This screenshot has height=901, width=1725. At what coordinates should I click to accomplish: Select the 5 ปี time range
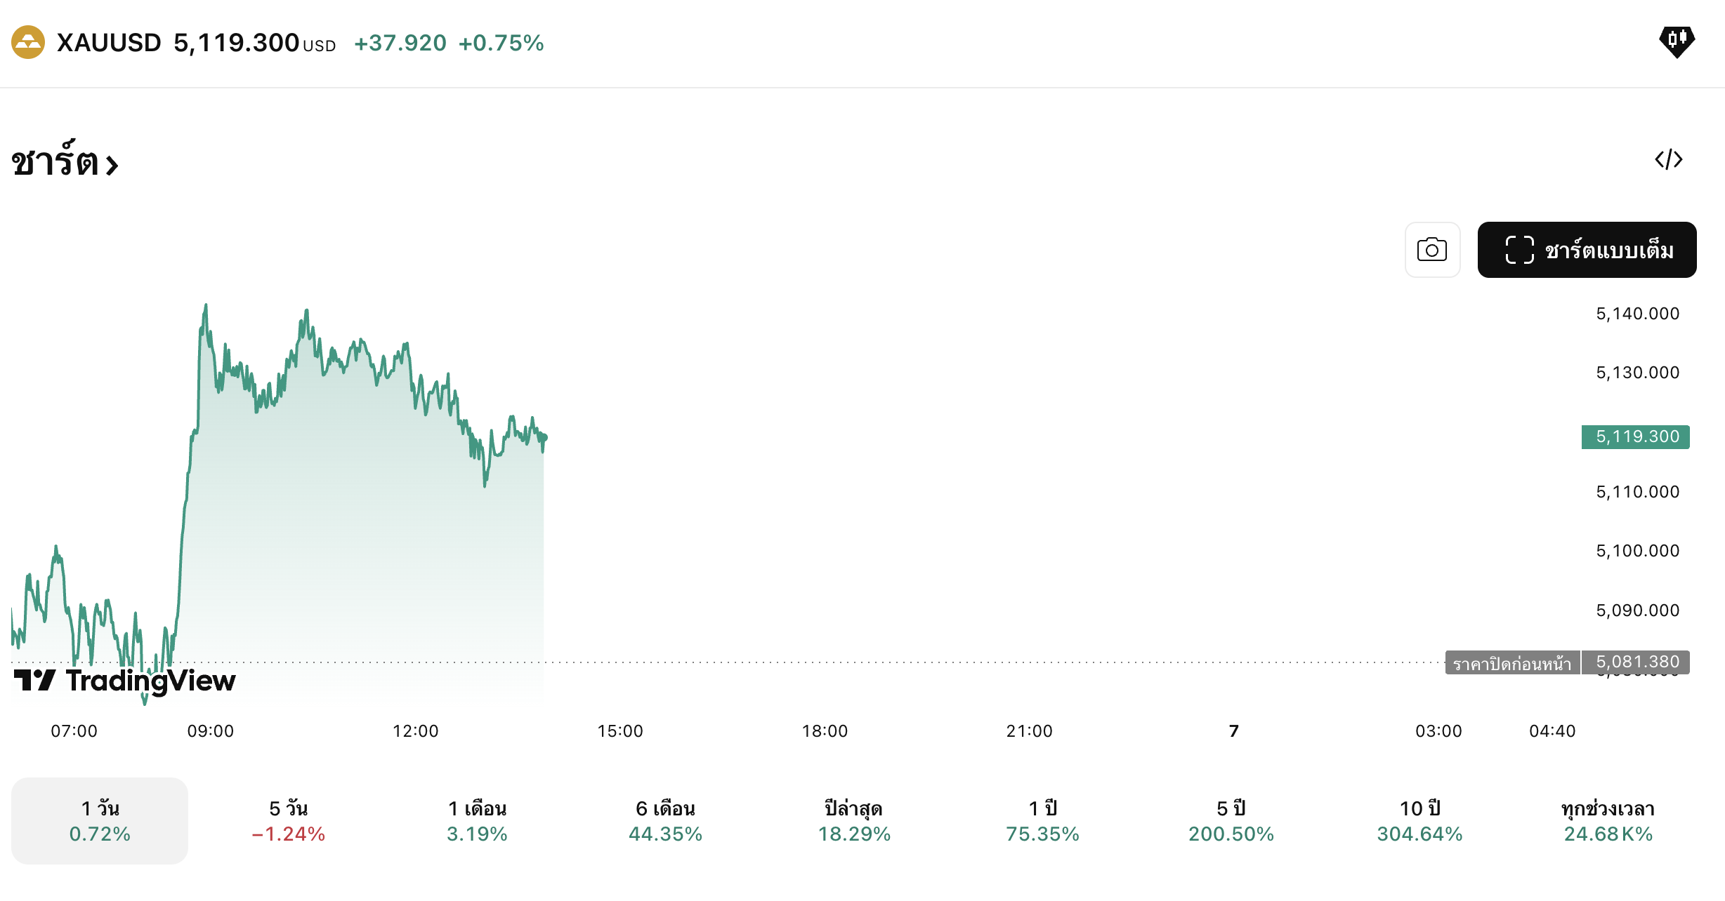(1231, 821)
